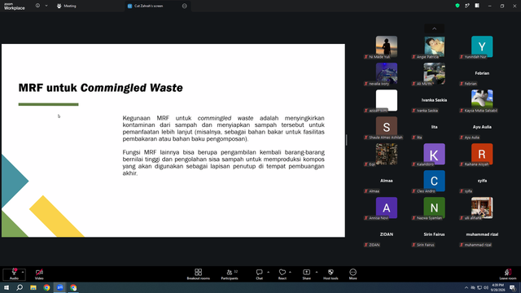This screenshot has width=521, height=293.
Task: Open the More options menu
Action: click(x=352, y=274)
